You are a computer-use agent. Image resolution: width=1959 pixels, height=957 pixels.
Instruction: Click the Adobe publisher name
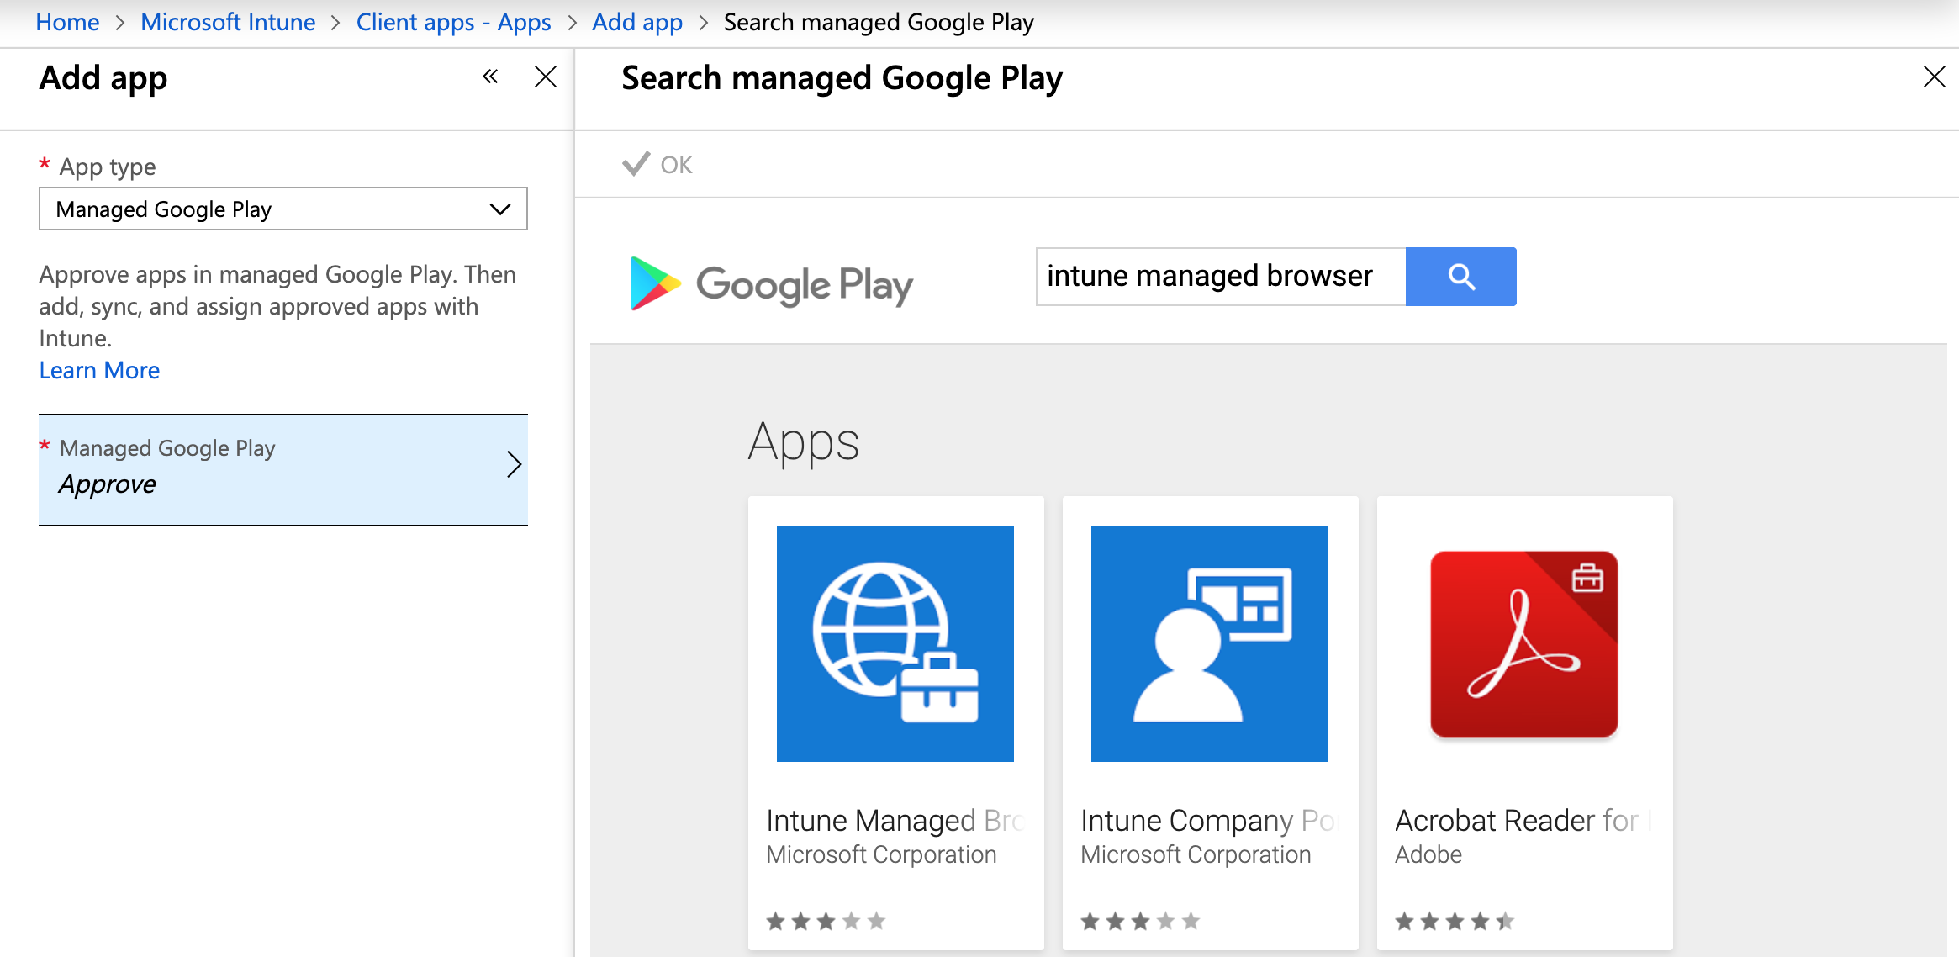(x=1428, y=854)
